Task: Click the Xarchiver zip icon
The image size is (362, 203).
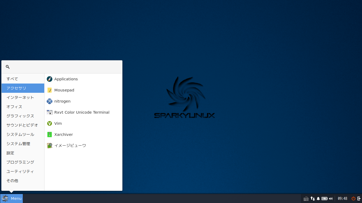Action: point(50,135)
